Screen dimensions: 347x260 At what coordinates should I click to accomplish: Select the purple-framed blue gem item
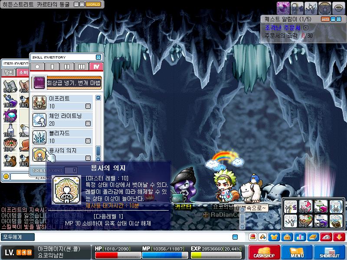coord(10,115)
